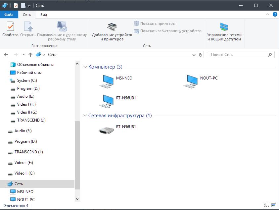This screenshot has width=279, height=210.
Task: Switch to the Вид ribbon tab
Action: click(x=44, y=15)
